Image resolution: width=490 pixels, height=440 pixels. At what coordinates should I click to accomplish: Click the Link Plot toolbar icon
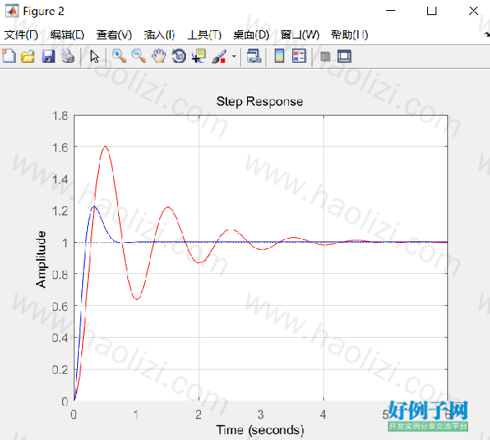254,56
